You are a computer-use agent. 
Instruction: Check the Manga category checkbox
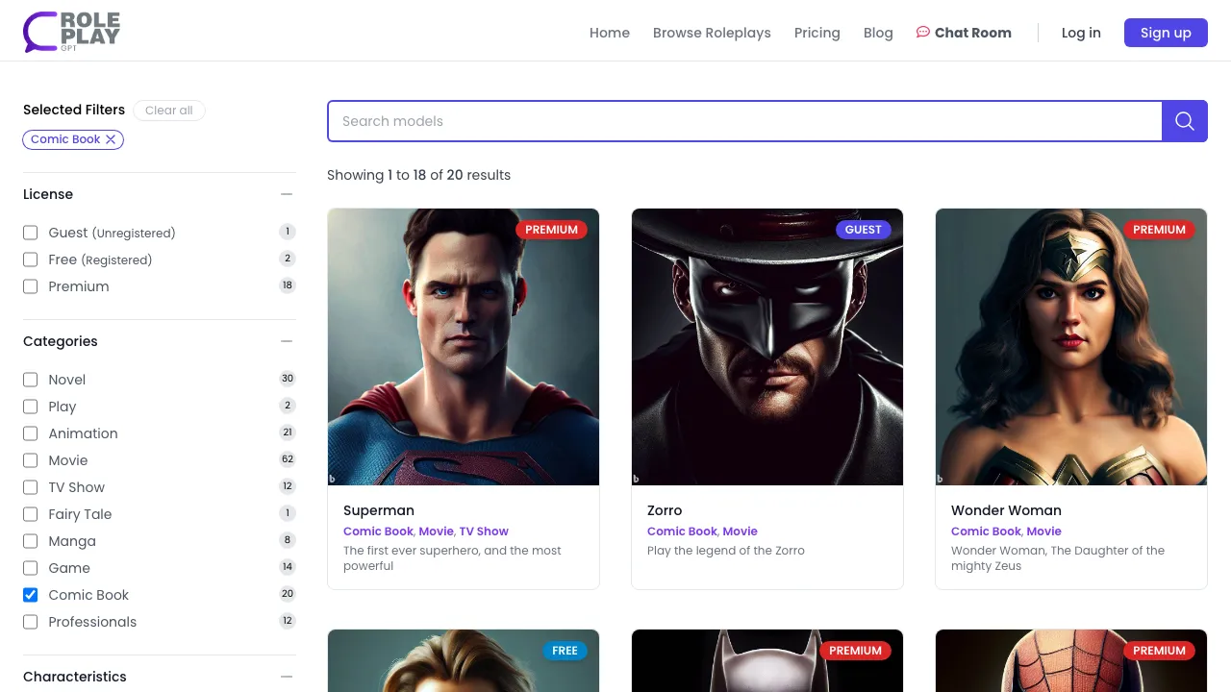[31, 541]
